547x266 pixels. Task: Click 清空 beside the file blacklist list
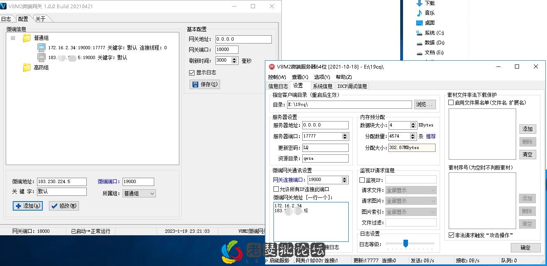coord(527,154)
